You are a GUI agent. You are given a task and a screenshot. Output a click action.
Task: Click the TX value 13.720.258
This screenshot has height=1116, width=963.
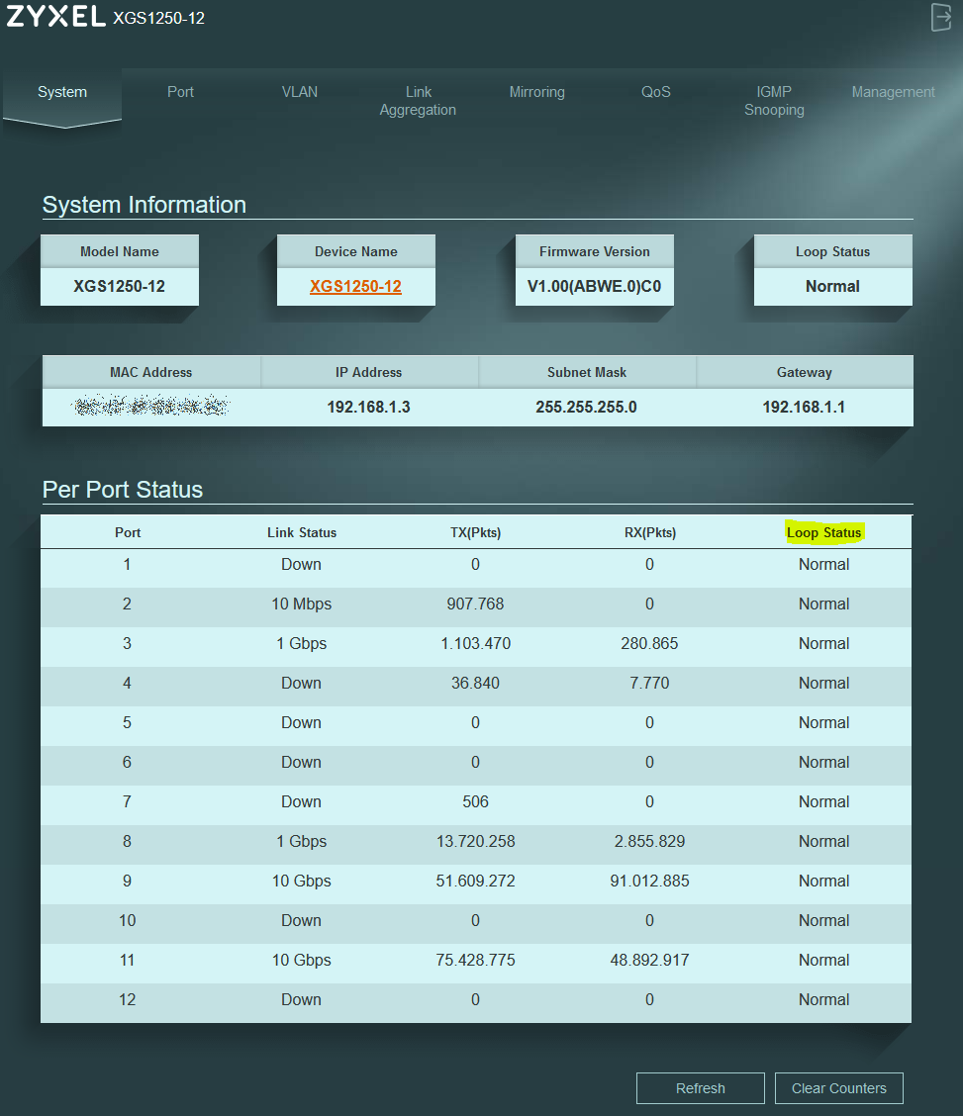point(475,841)
